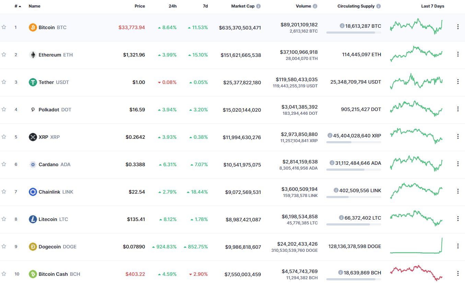Click the Ethereum diamond logo

tap(33, 55)
